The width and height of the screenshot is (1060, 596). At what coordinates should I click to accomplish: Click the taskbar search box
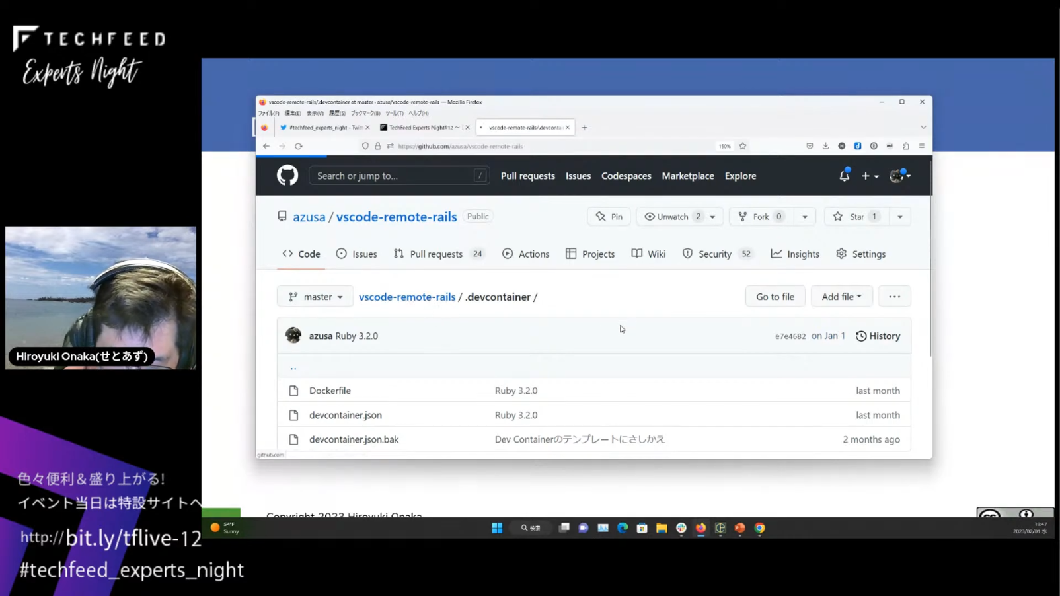(x=531, y=528)
